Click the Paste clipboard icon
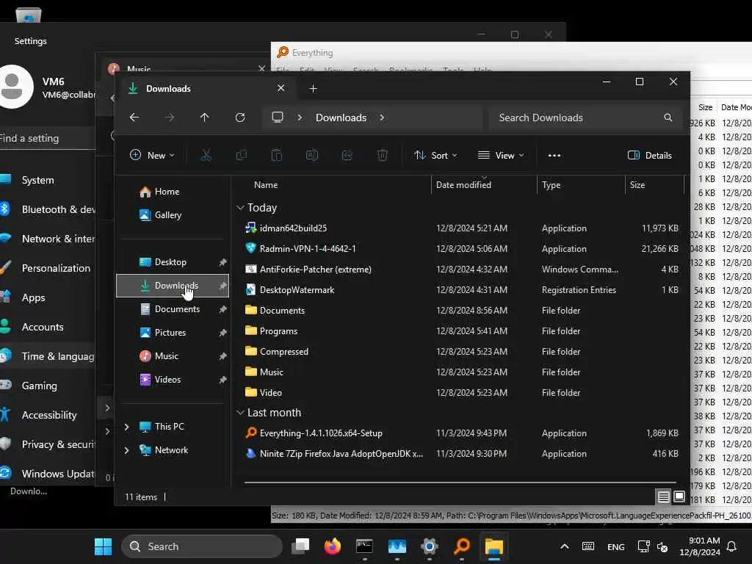752x564 pixels. [277, 155]
